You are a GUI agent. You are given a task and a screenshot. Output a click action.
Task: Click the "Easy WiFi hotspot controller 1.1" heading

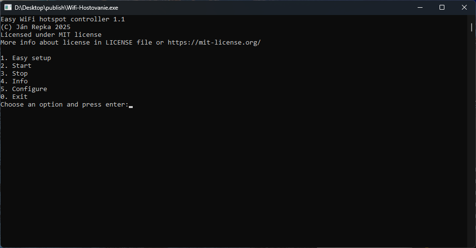tap(63, 19)
